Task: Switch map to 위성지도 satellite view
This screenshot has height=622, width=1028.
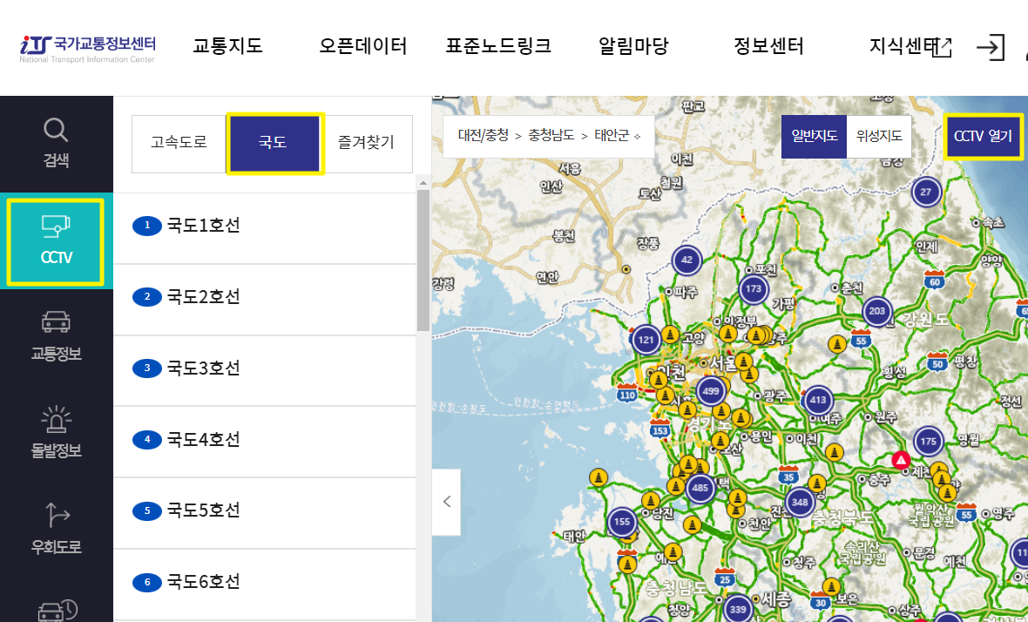Action: click(x=879, y=136)
